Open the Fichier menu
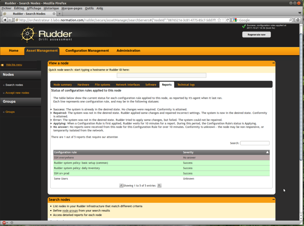304x226 pixels. click(x=6, y=8)
